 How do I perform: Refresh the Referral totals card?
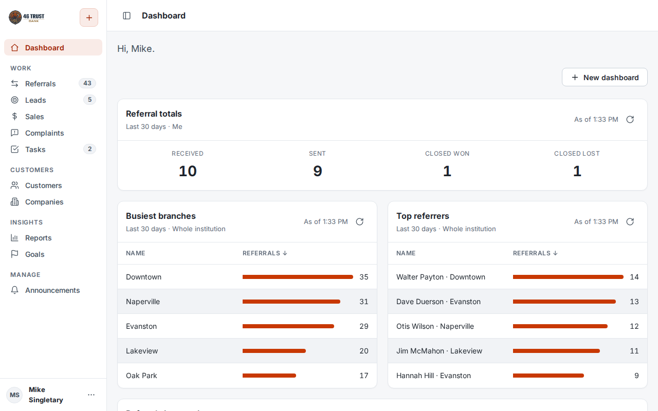(x=630, y=119)
